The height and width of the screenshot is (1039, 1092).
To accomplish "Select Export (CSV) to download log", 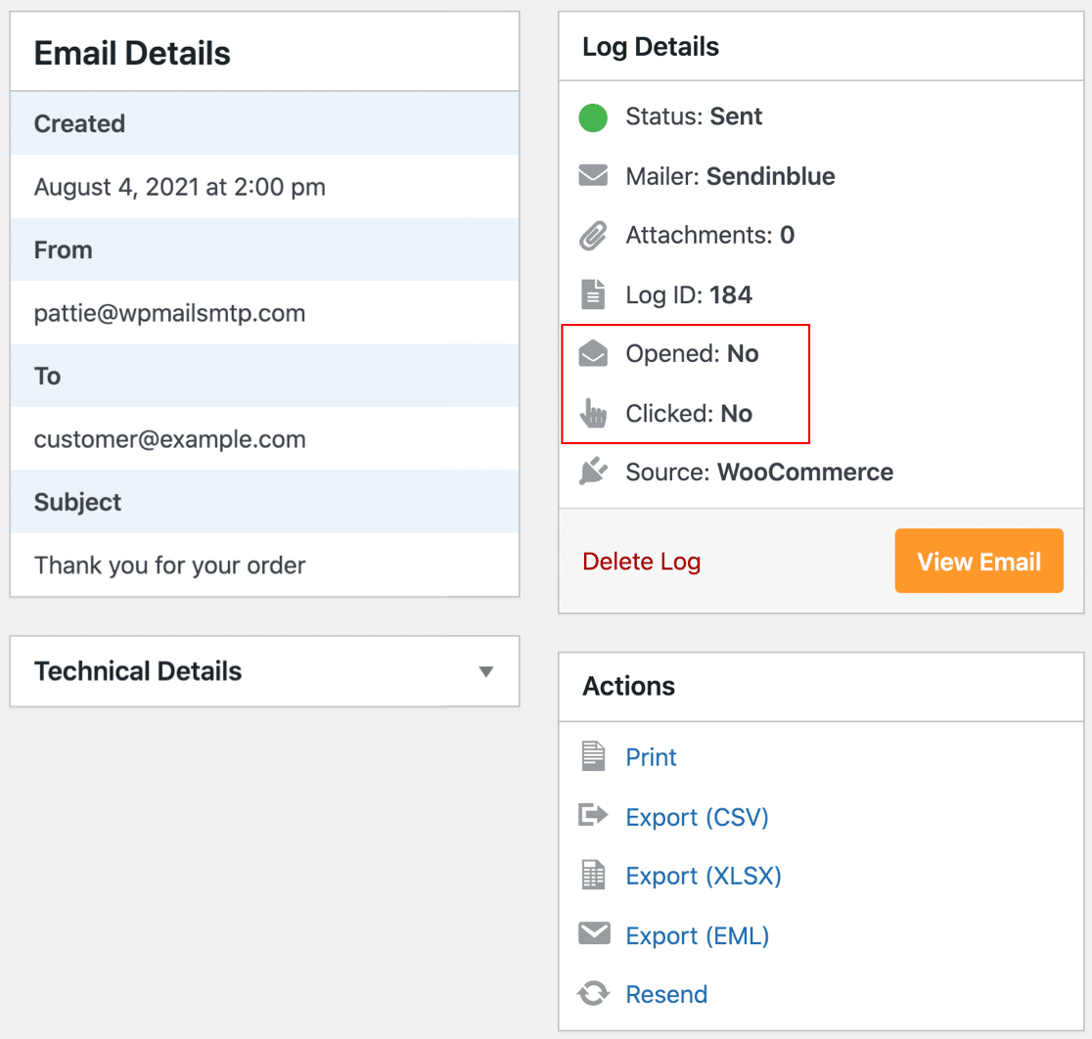I will point(697,816).
